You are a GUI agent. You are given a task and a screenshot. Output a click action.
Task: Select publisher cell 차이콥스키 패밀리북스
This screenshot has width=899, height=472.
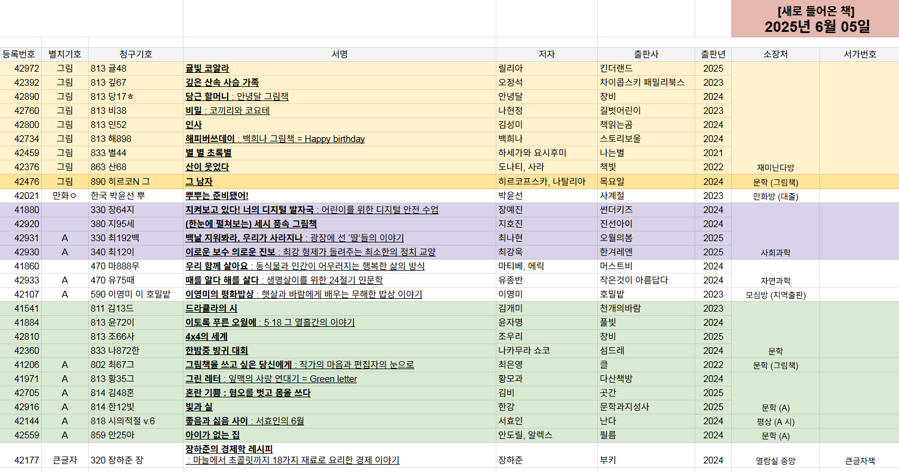[x=646, y=83]
